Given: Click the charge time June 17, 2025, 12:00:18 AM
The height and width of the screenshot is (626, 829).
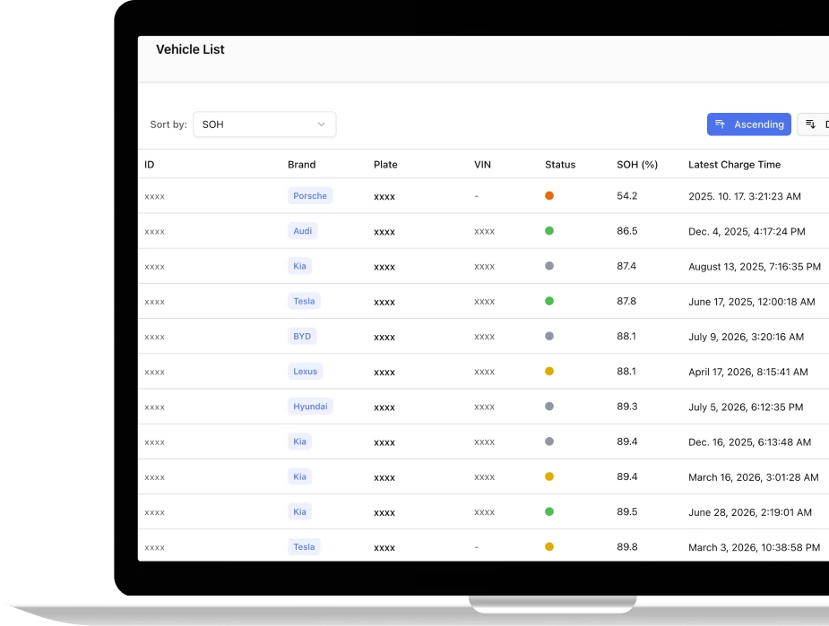Looking at the screenshot, I should click(x=751, y=302).
